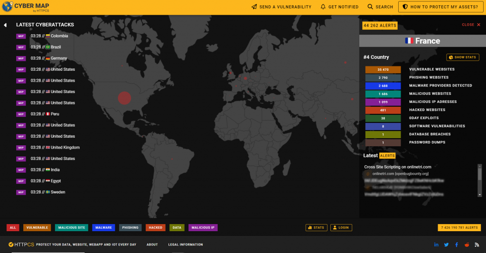Screen dimensions: 486x253
Task: Open Send a Vulnerability menu item
Action: 281,7
